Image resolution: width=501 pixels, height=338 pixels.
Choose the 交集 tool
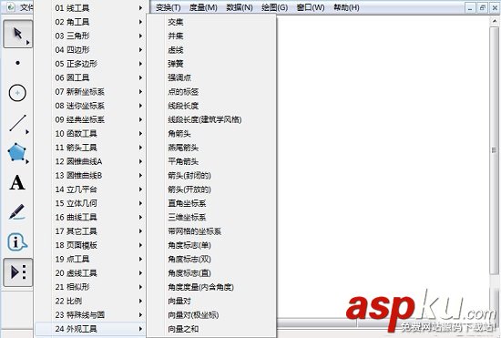(x=211, y=22)
